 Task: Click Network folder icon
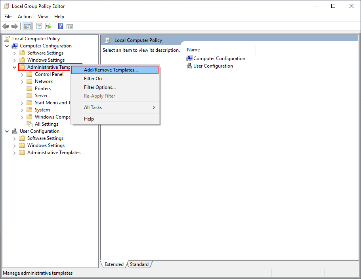29,81
